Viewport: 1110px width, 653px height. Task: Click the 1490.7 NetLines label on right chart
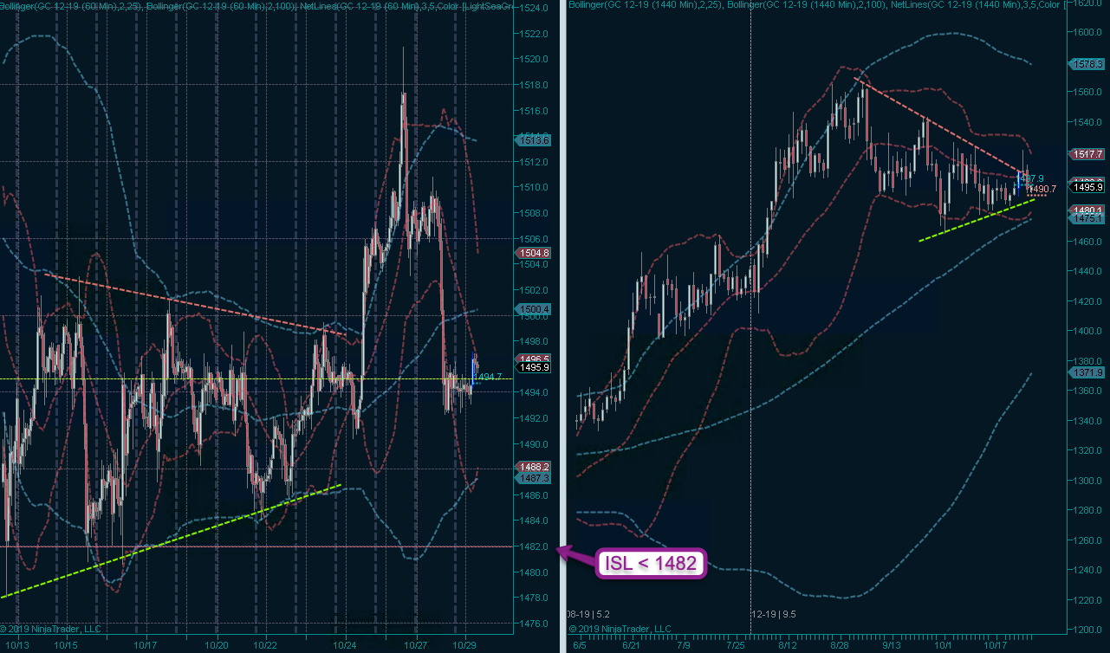coord(1042,189)
